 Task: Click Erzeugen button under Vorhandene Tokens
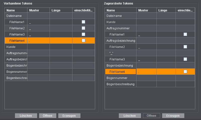[69, 116]
